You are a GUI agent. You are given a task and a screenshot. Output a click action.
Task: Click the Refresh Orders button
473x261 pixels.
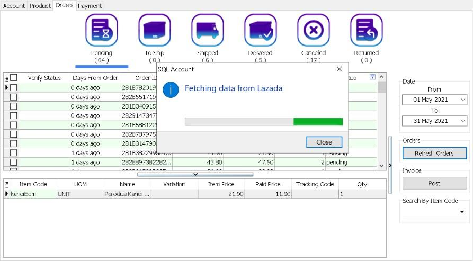click(434, 153)
